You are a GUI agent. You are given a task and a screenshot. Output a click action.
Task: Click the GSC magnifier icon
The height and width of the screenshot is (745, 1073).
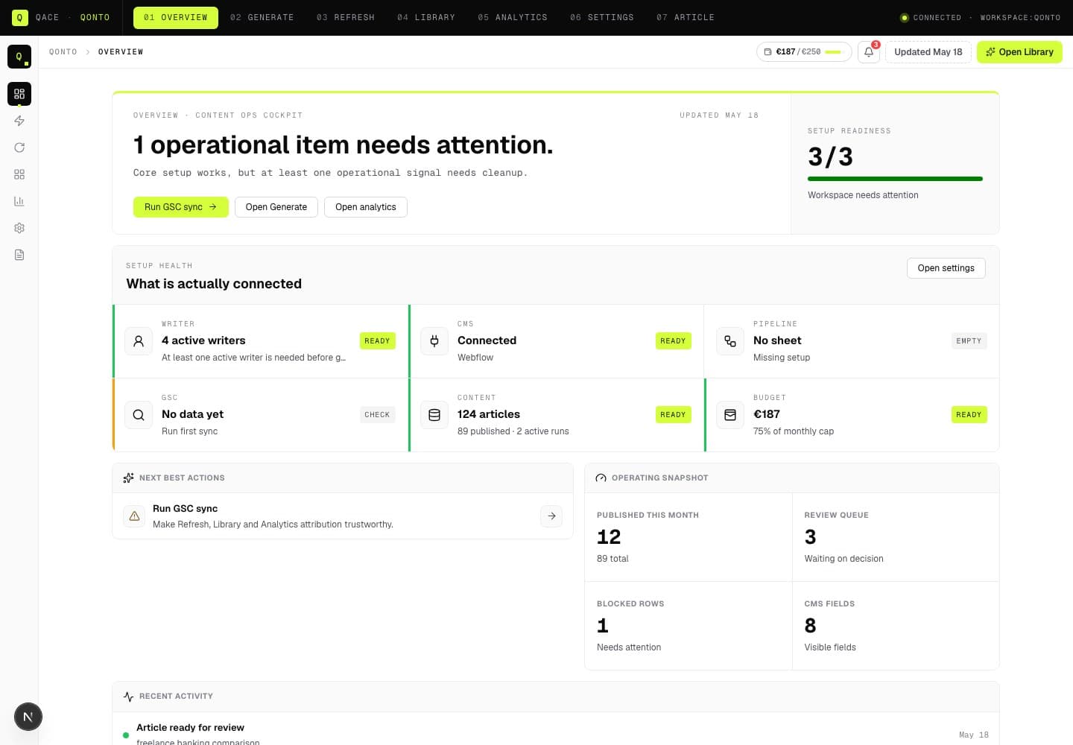139,415
